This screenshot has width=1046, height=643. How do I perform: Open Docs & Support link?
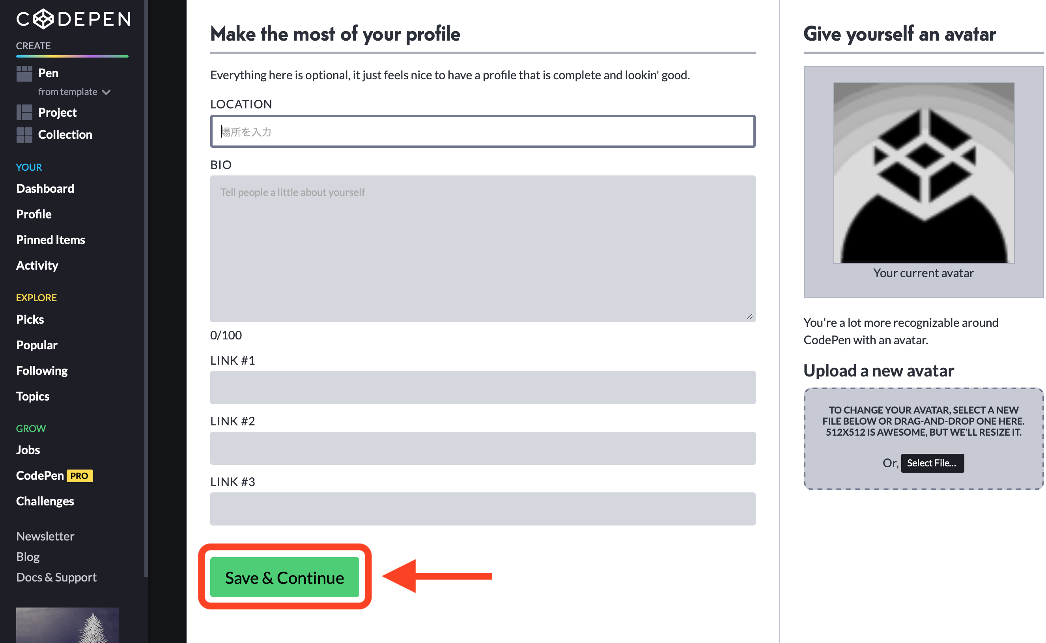click(x=56, y=577)
